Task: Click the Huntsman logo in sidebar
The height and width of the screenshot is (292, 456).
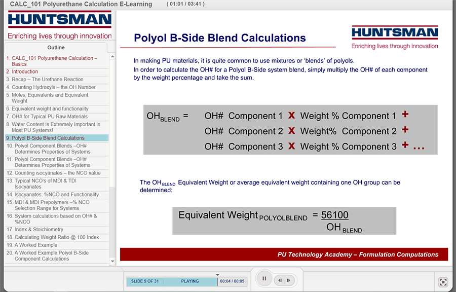Action: tap(59, 21)
